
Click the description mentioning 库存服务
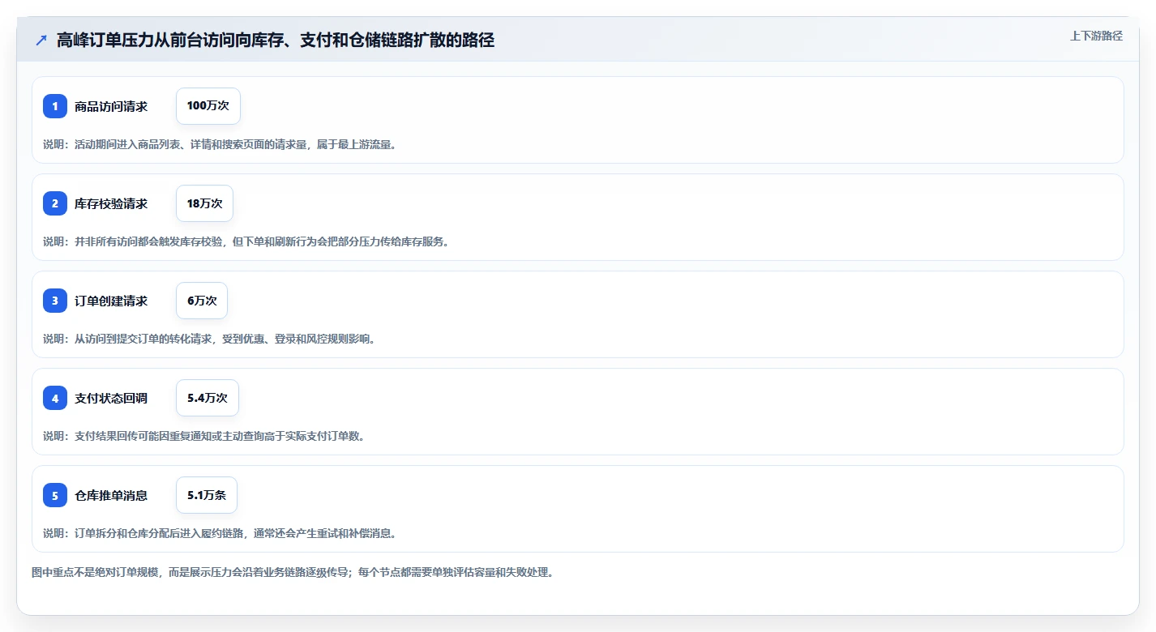click(246, 241)
